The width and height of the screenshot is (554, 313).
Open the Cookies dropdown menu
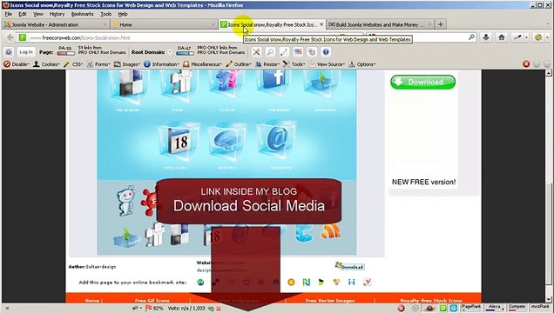click(x=46, y=64)
